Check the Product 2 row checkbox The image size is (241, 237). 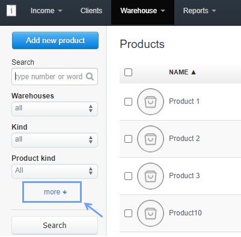pyautogui.click(x=128, y=139)
